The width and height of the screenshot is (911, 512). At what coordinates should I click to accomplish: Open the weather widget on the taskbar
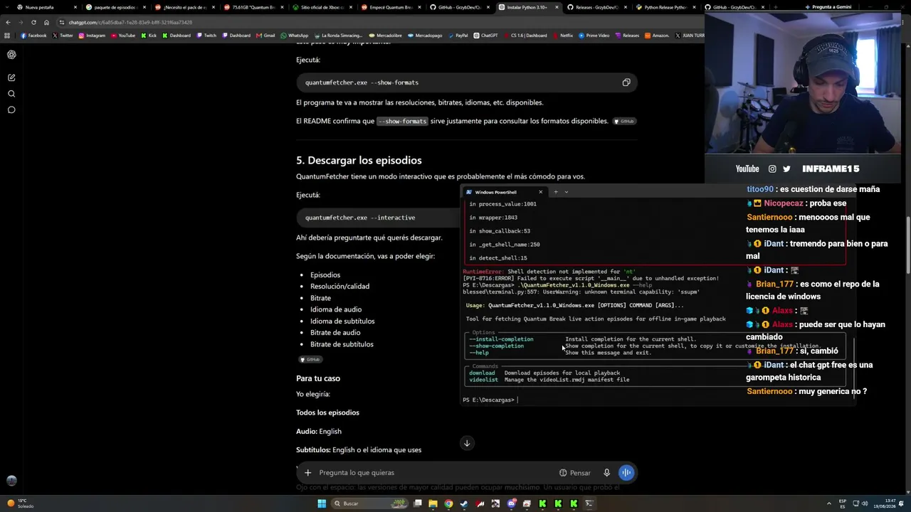click(x=20, y=503)
